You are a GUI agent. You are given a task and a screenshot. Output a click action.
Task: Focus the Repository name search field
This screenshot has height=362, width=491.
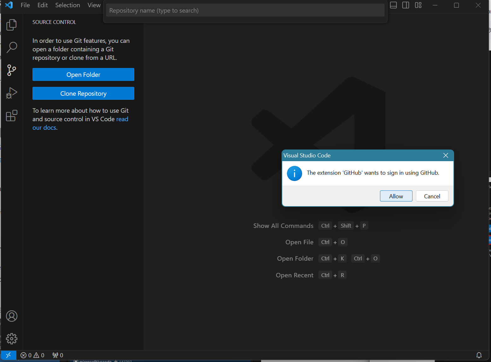[245, 10]
